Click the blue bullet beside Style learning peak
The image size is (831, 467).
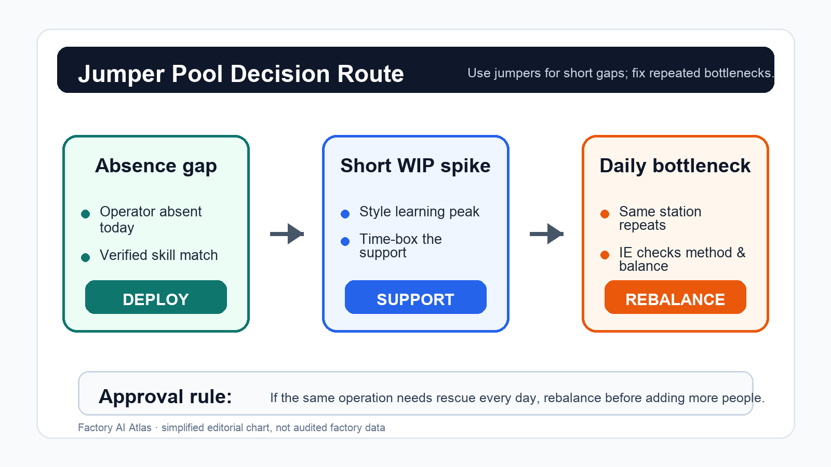coord(345,214)
